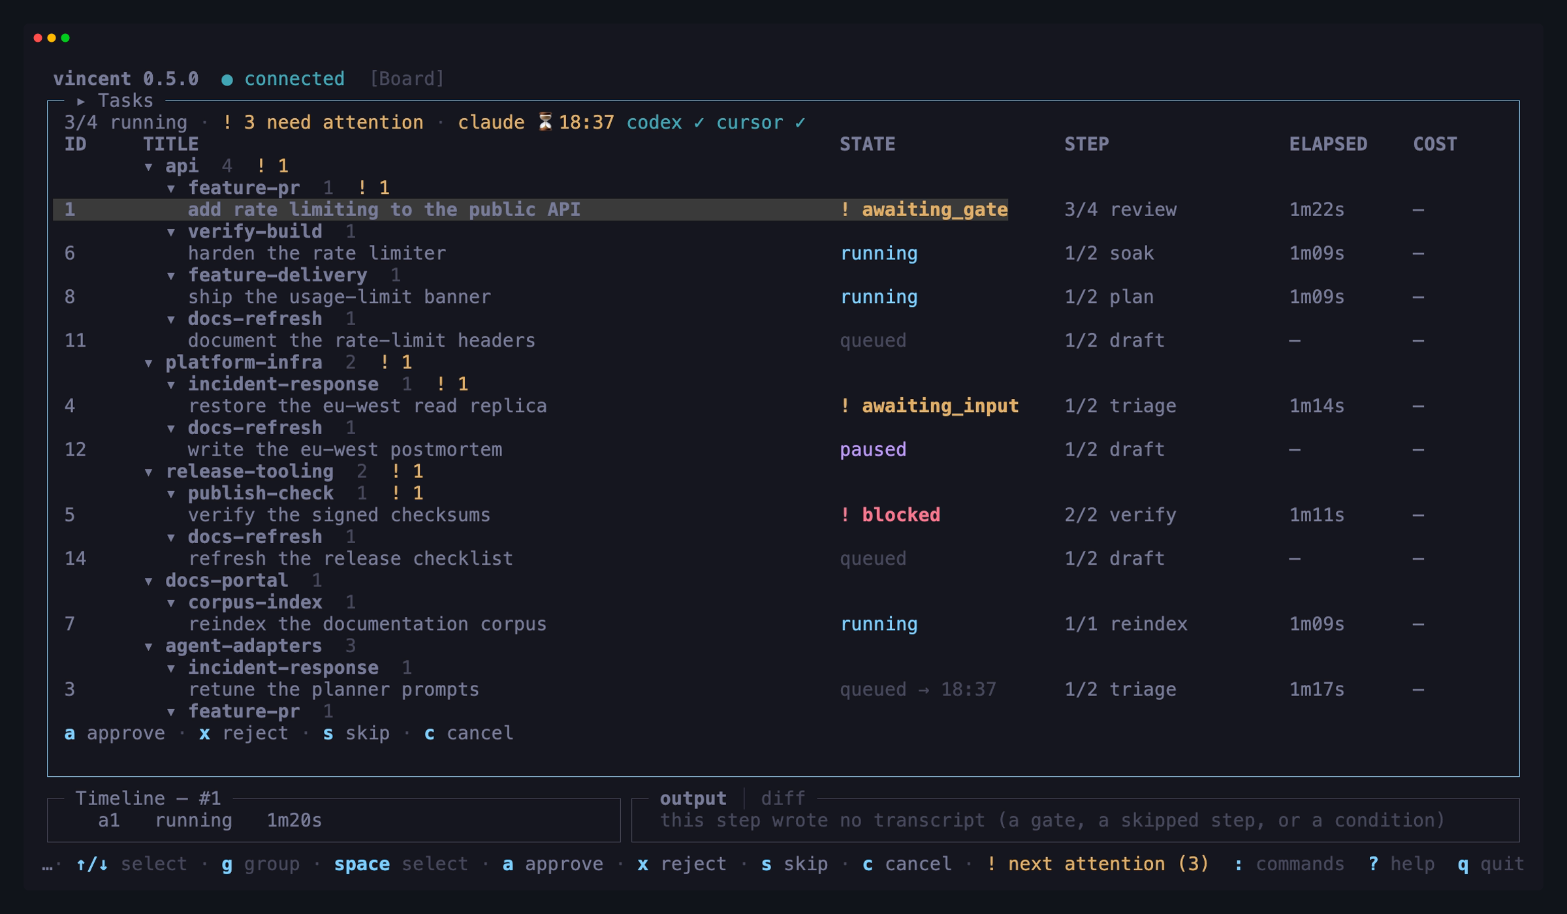Screen dimensions: 1567x914
Task: Click cancel in the bottom status bar
Action: 907,864
